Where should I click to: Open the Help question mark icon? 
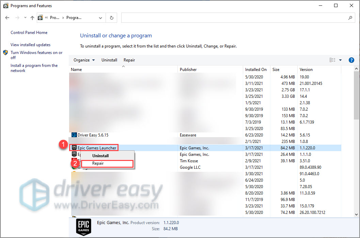pyautogui.click(x=351, y=60)
